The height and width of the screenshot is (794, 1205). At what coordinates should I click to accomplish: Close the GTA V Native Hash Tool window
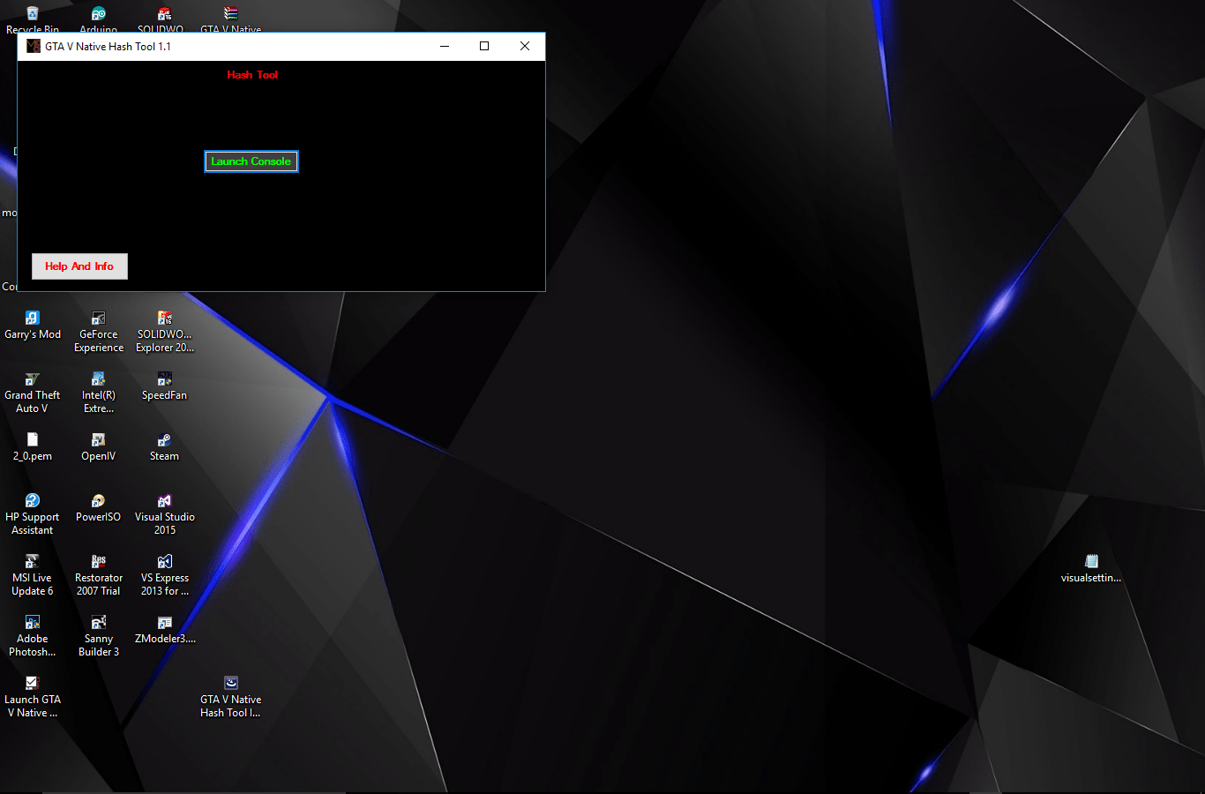[x=525, y=47]
